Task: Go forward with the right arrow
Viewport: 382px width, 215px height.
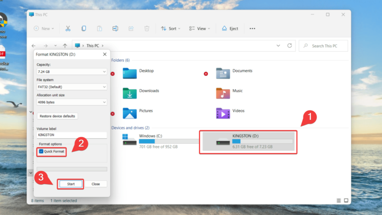Action: (46, 46)
